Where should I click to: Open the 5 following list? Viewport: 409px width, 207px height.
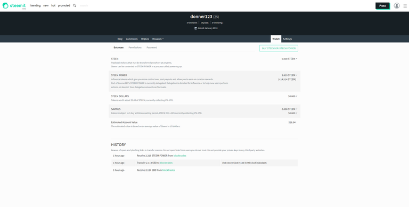217,23
